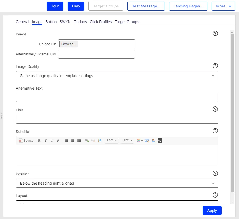Screen dimensions: 239x219
Task: Open Test Message dialog
Action: click(146, 6)
